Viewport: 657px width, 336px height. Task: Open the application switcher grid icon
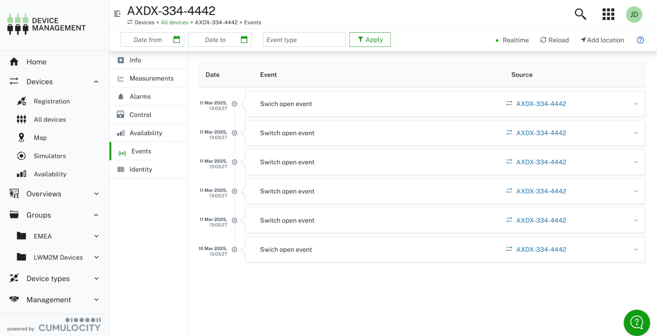[x=608, y=14]
